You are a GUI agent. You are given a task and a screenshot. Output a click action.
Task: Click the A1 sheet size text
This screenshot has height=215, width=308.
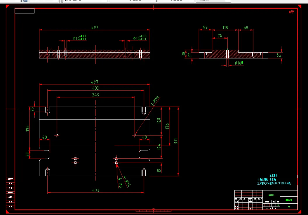(289, 207)
